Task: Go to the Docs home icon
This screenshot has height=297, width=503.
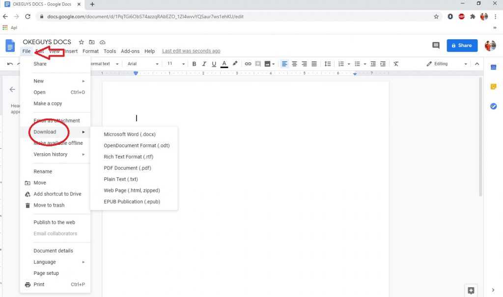Action: pos(10,46)
